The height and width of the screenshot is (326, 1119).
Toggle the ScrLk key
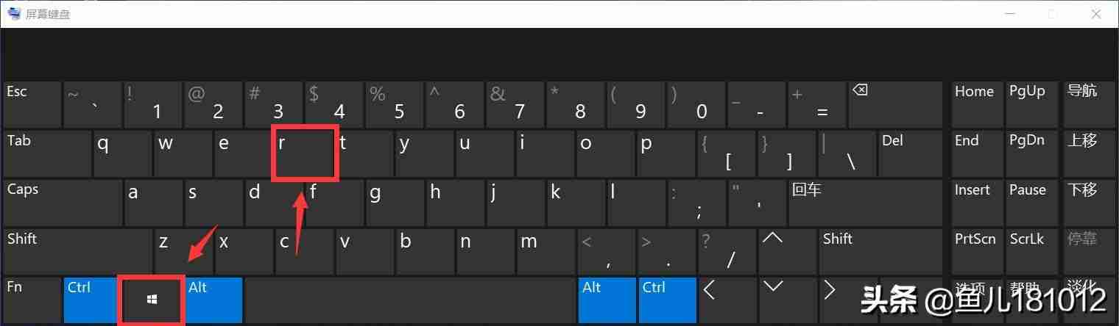[x=1030, y=250]
